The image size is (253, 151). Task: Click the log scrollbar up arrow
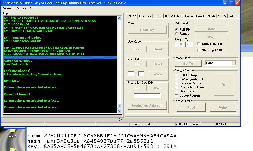click(x=119, y=18)
